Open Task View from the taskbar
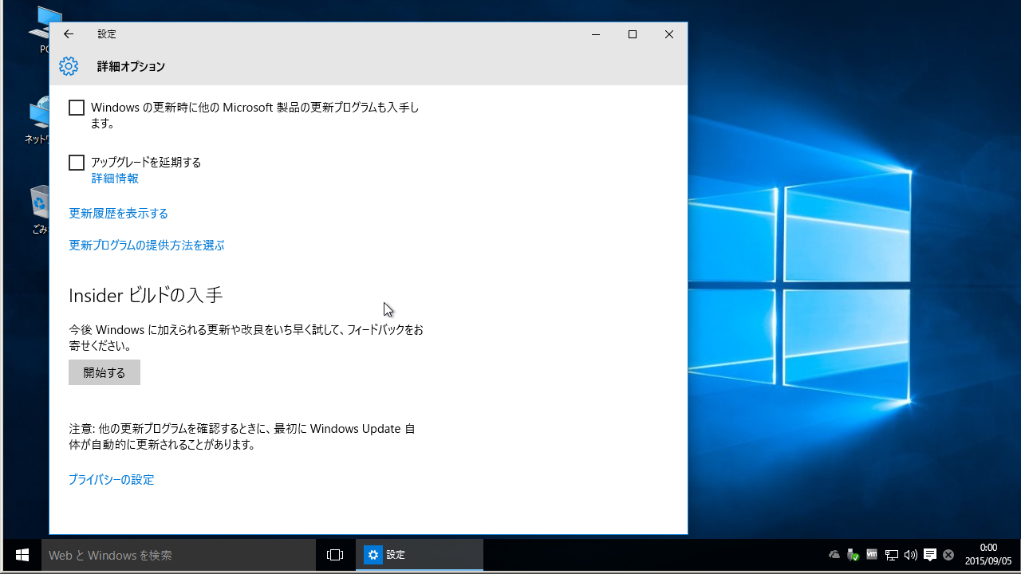This screenshot has width=1021, height=574. pyautogui.click(x=335, y=555)
